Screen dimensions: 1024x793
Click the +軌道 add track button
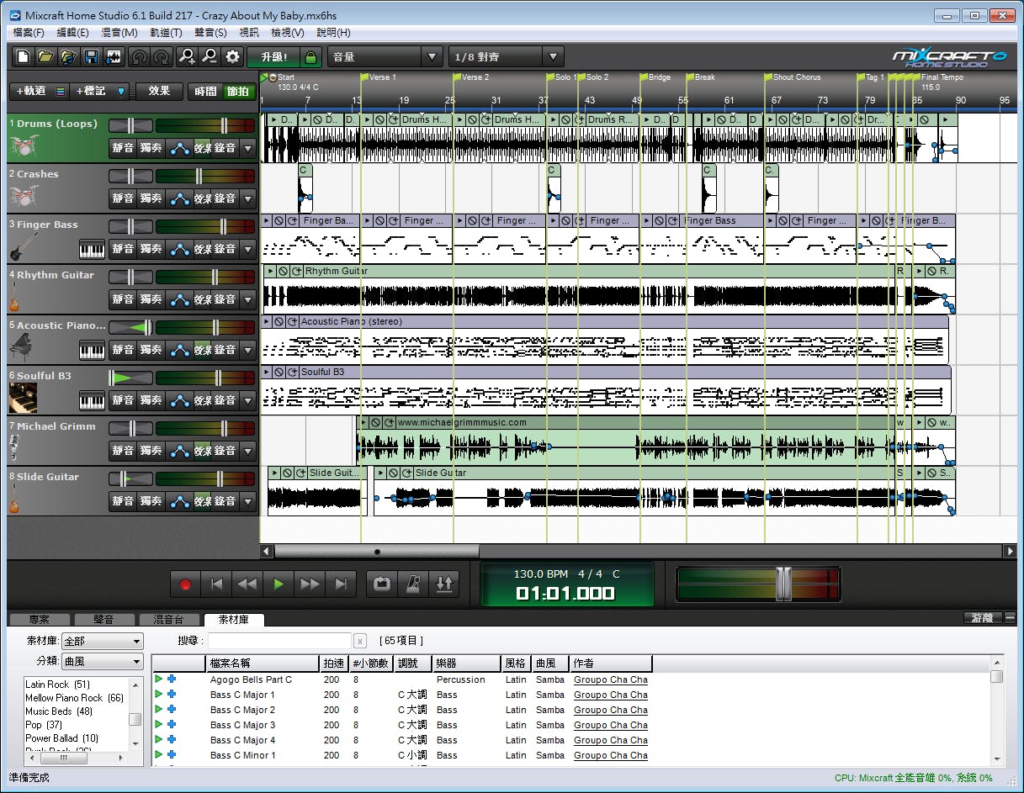30,92
